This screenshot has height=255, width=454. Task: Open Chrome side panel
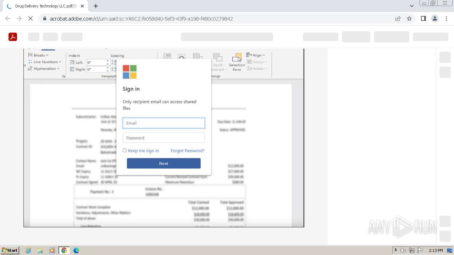[423, 18]
